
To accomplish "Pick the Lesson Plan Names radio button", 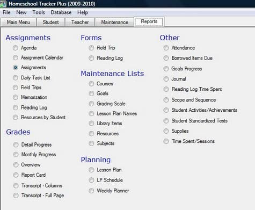I will coord(91,113).
